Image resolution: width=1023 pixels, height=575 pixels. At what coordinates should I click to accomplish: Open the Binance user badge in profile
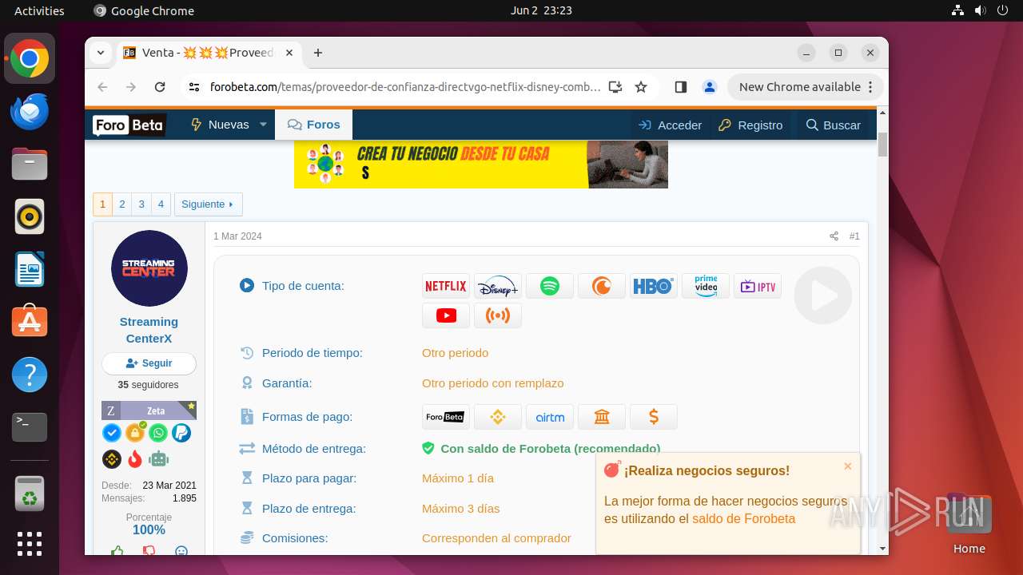coord(112,458)
